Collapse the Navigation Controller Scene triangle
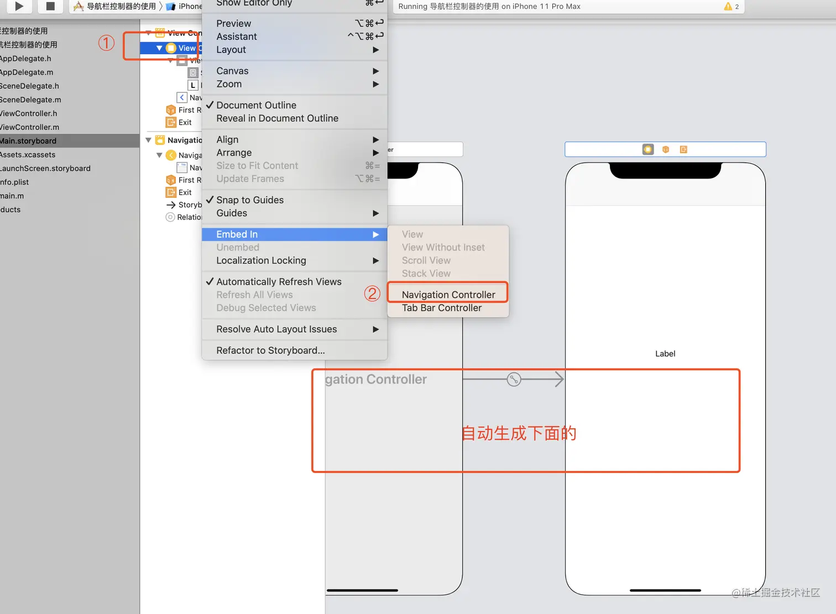The height and width of the screenshot is (614, 836). coord(148,140)
